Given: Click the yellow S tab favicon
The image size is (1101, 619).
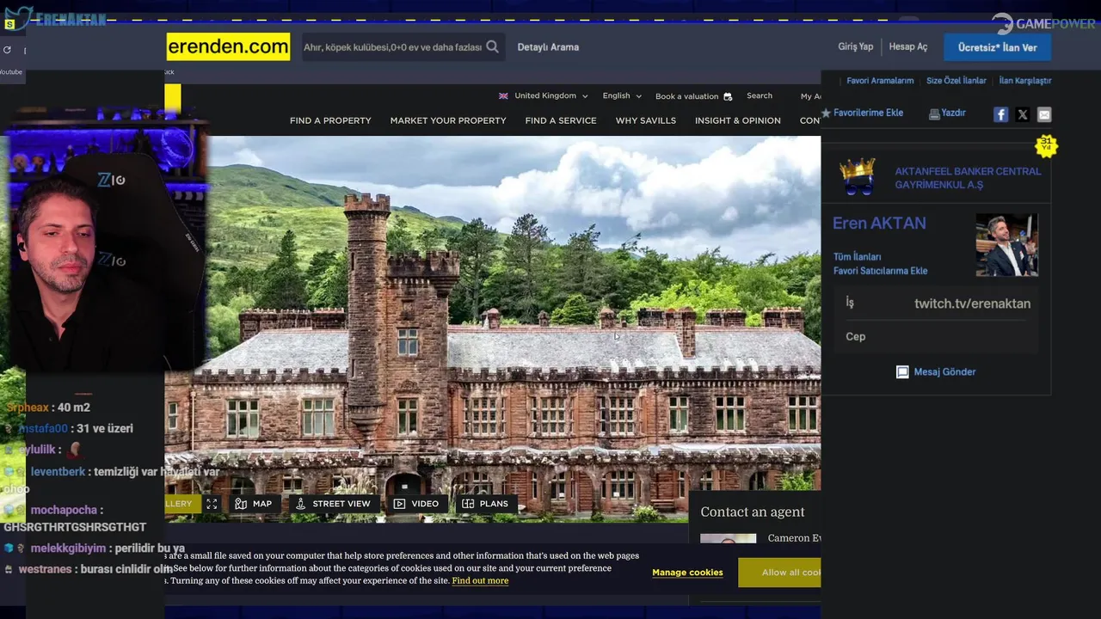Looking at the screenshot, I should coord(9,24).
